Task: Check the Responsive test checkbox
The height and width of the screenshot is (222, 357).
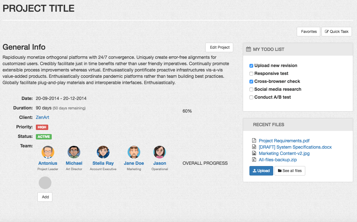Action: pyautogui.click(x=251, y=73)
